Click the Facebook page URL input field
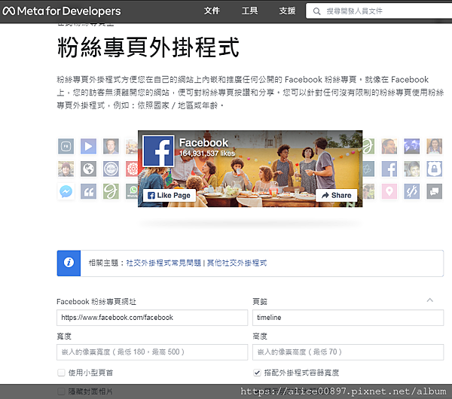The image size is (452, 399). pos(152,318)
